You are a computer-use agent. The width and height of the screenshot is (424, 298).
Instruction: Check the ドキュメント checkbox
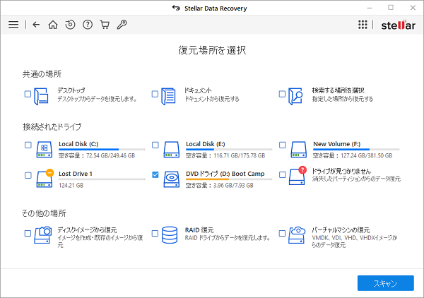tap(155, 94)
